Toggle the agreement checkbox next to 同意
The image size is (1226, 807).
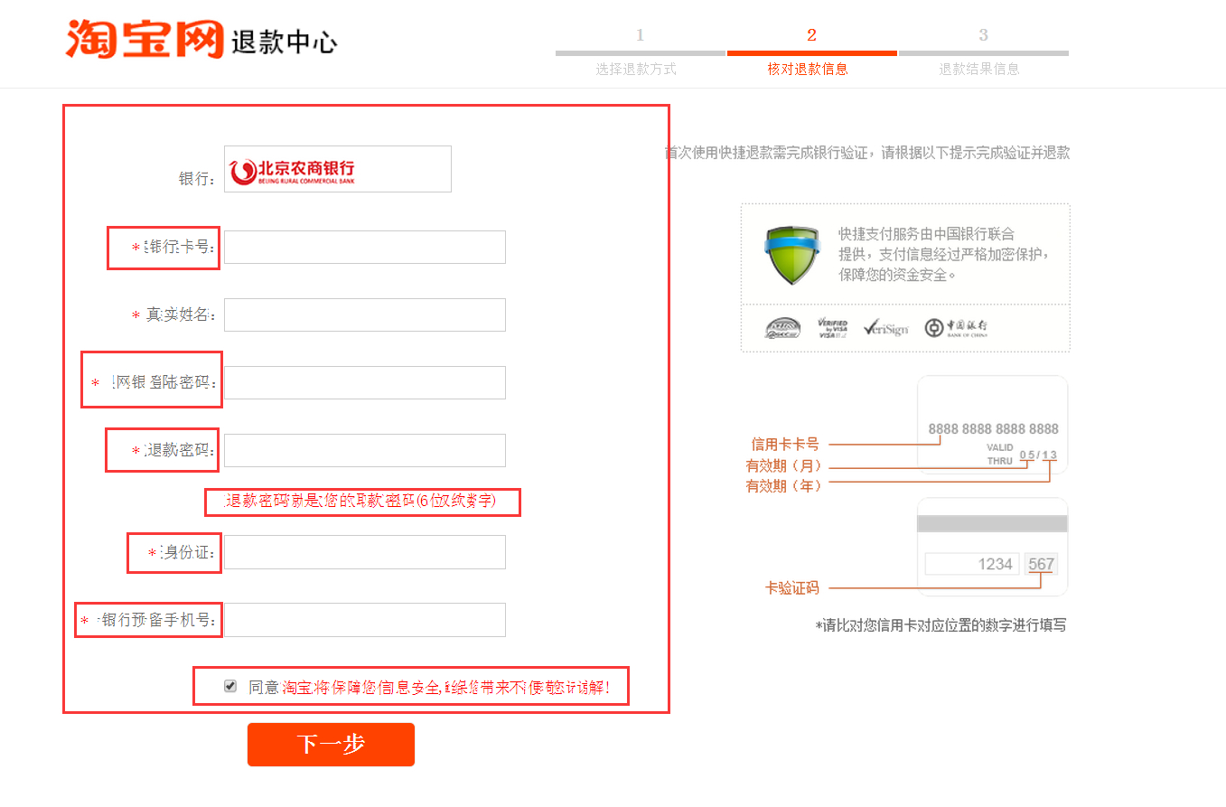click(x=230, y=687)
